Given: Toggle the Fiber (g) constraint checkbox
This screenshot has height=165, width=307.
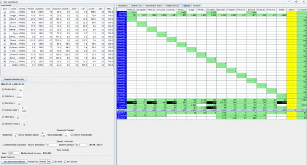Looking at the screenshot, I should (3, 117).
